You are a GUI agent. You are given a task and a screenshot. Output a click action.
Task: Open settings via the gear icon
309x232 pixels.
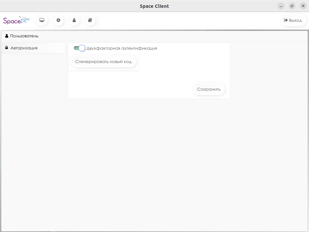59,20
